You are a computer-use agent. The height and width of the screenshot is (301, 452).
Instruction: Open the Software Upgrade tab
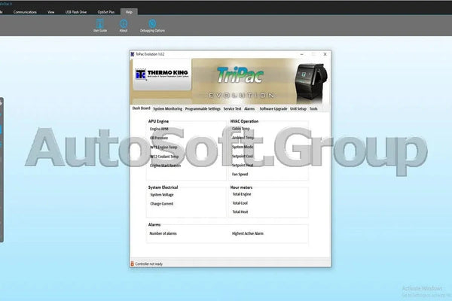[x=273, y=109]
